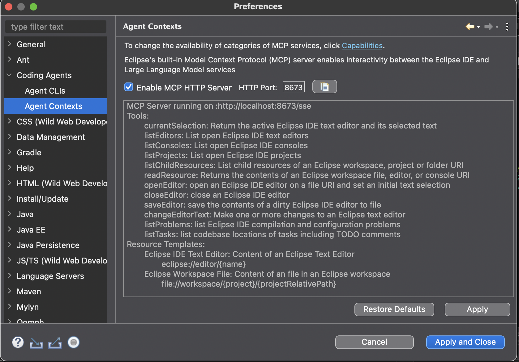The height and width of the screenshot is (362, 519).
Task: Go back with the yellow arrow icon
Action: click(470, 27)
